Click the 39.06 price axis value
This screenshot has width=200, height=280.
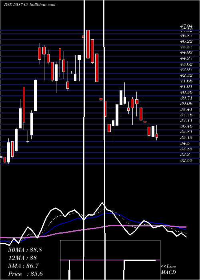coord(186,104)
